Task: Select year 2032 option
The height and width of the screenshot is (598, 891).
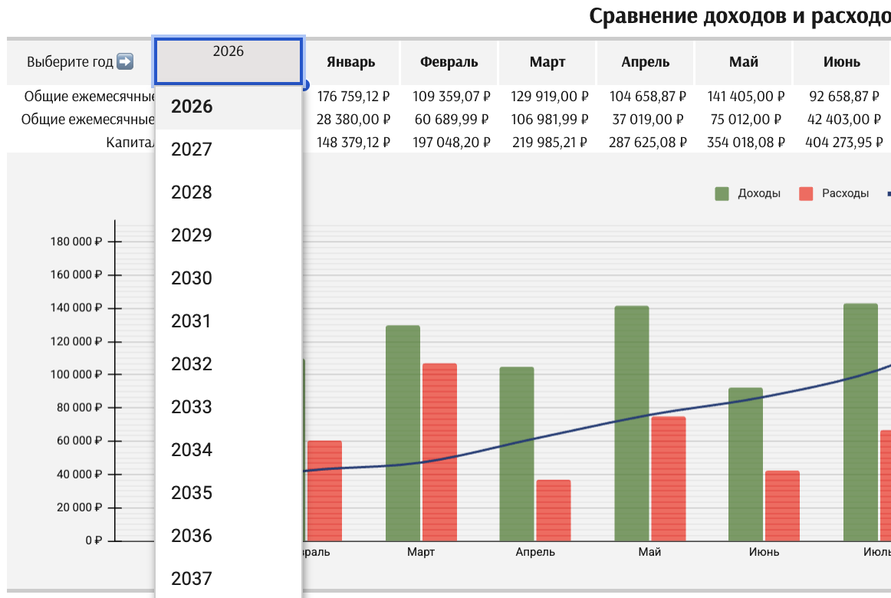Action: pos(228,364)
